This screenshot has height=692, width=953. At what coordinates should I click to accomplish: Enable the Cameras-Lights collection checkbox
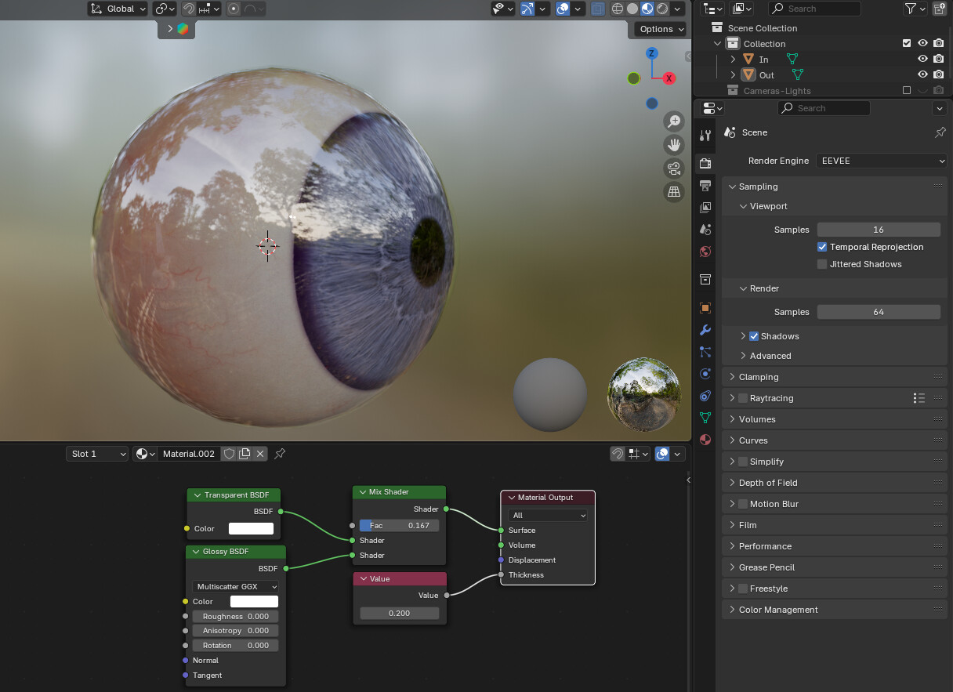[907, 91]
